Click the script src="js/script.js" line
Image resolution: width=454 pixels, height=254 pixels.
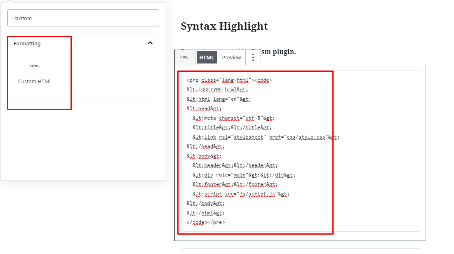coord(240,194)
